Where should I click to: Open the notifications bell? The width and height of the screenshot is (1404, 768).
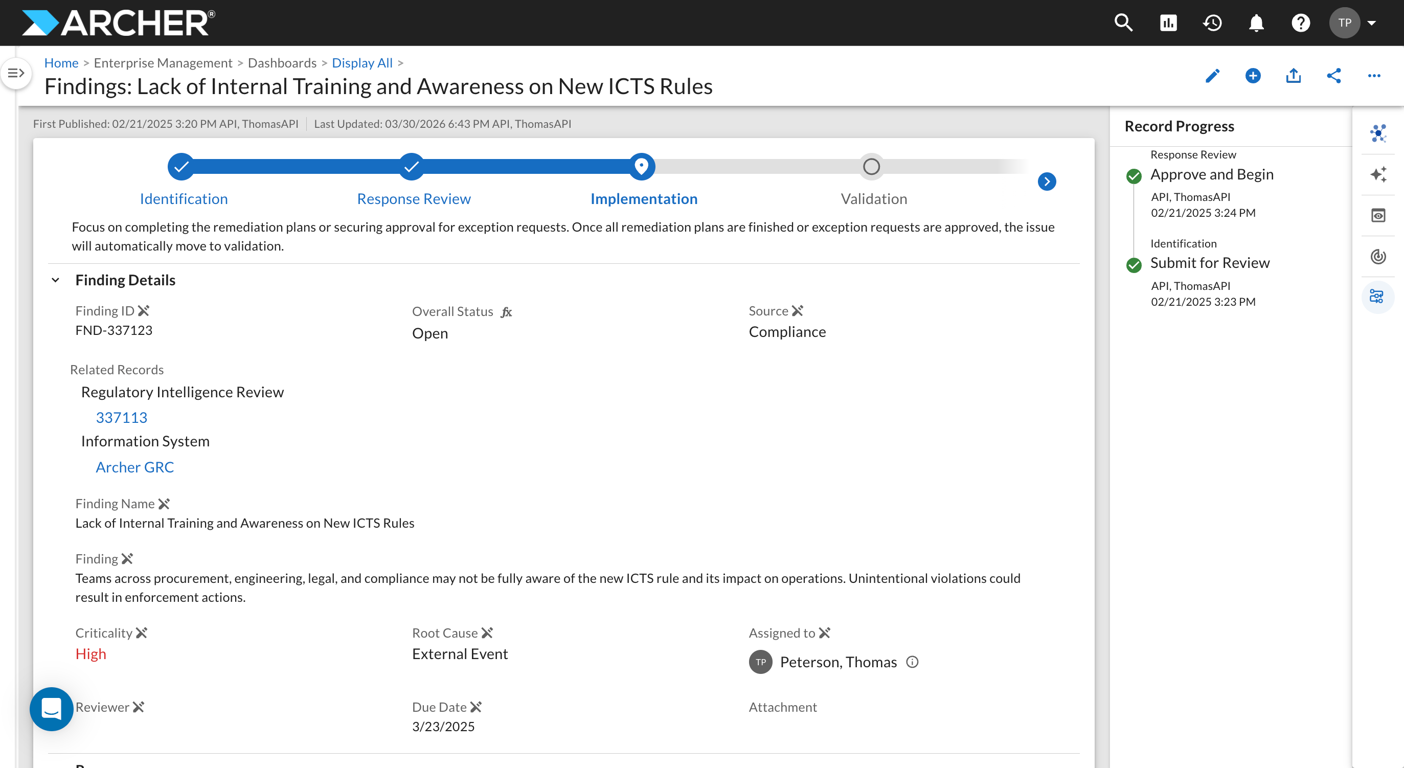coord(1256,23)
